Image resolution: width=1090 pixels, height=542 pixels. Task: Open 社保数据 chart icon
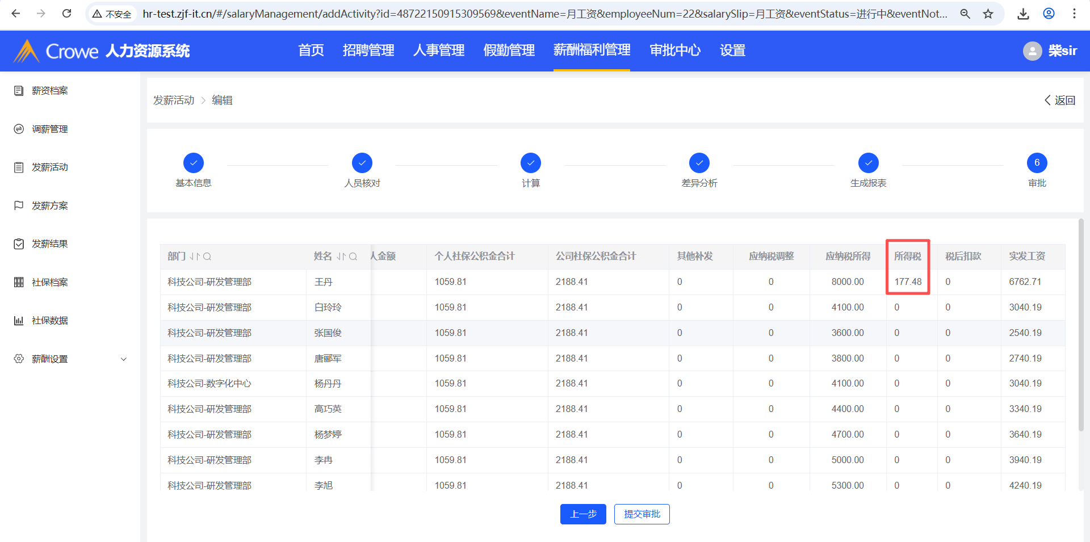pos(19,321)
